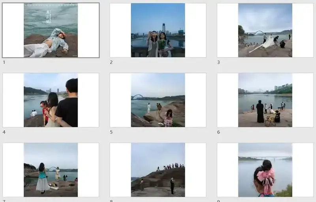316x202 pixels.
Task: Click slide number label 2
Action: [x=111, y=62]
